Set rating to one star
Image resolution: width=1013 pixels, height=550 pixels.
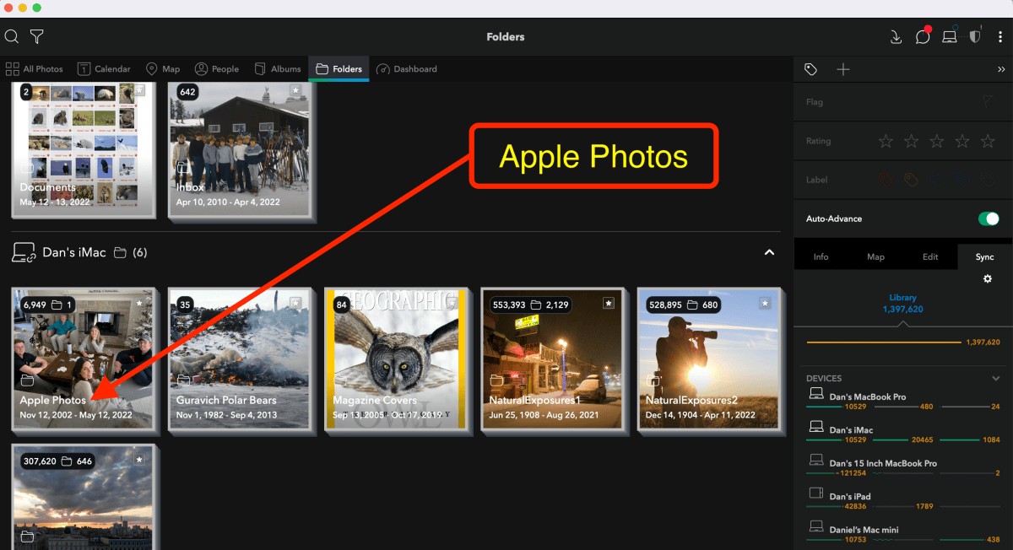[x=886, y=141]
